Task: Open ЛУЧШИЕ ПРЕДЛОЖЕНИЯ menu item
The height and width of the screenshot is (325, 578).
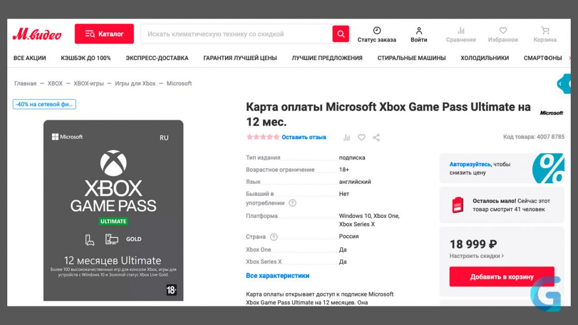Action: (327, 58)
